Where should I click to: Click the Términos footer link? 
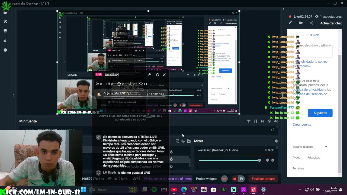[x=298, y=168]
